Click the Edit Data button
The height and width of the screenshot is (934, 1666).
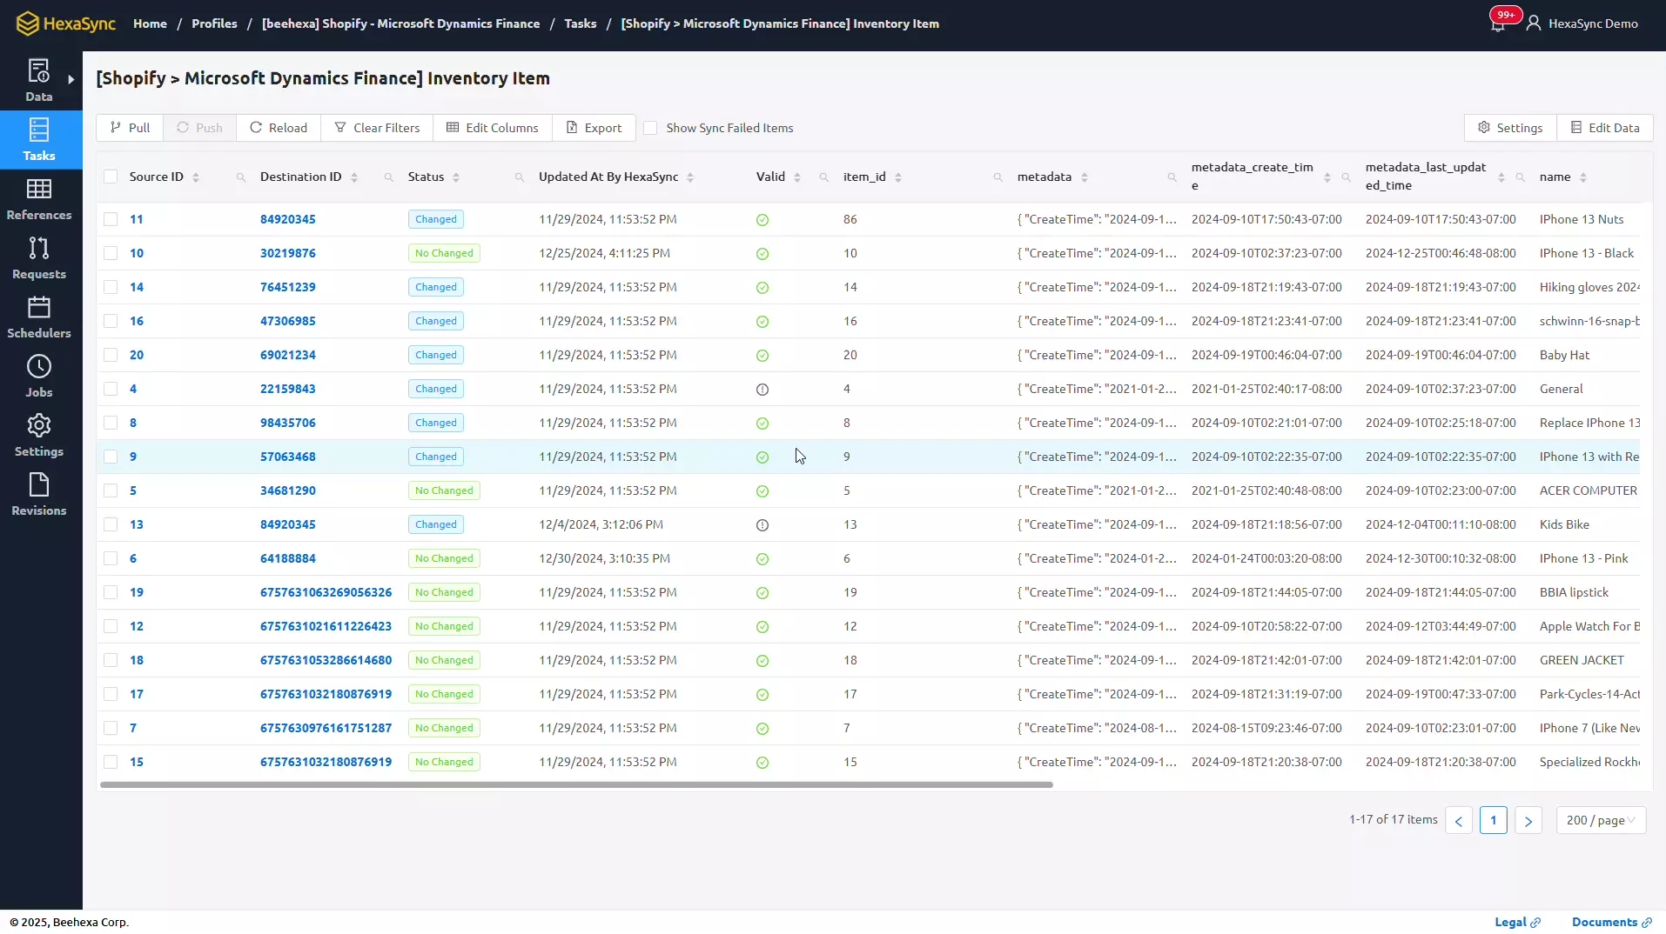(x=1605, y=128)
